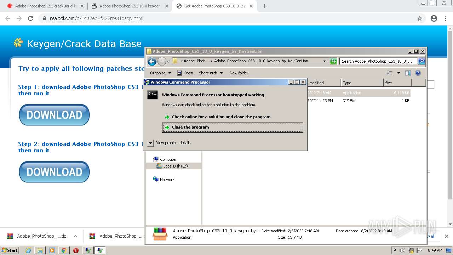Toggle the Explorer preview pane icon

(x=408, y=73)
